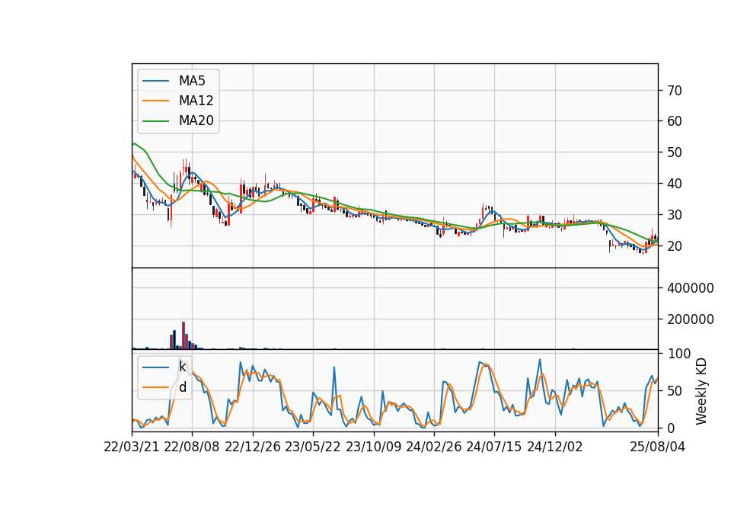Image resolution: width=731 pixels, height=526 pixels.
Task: Click the 50 price axis label
Action: point(674,152)
